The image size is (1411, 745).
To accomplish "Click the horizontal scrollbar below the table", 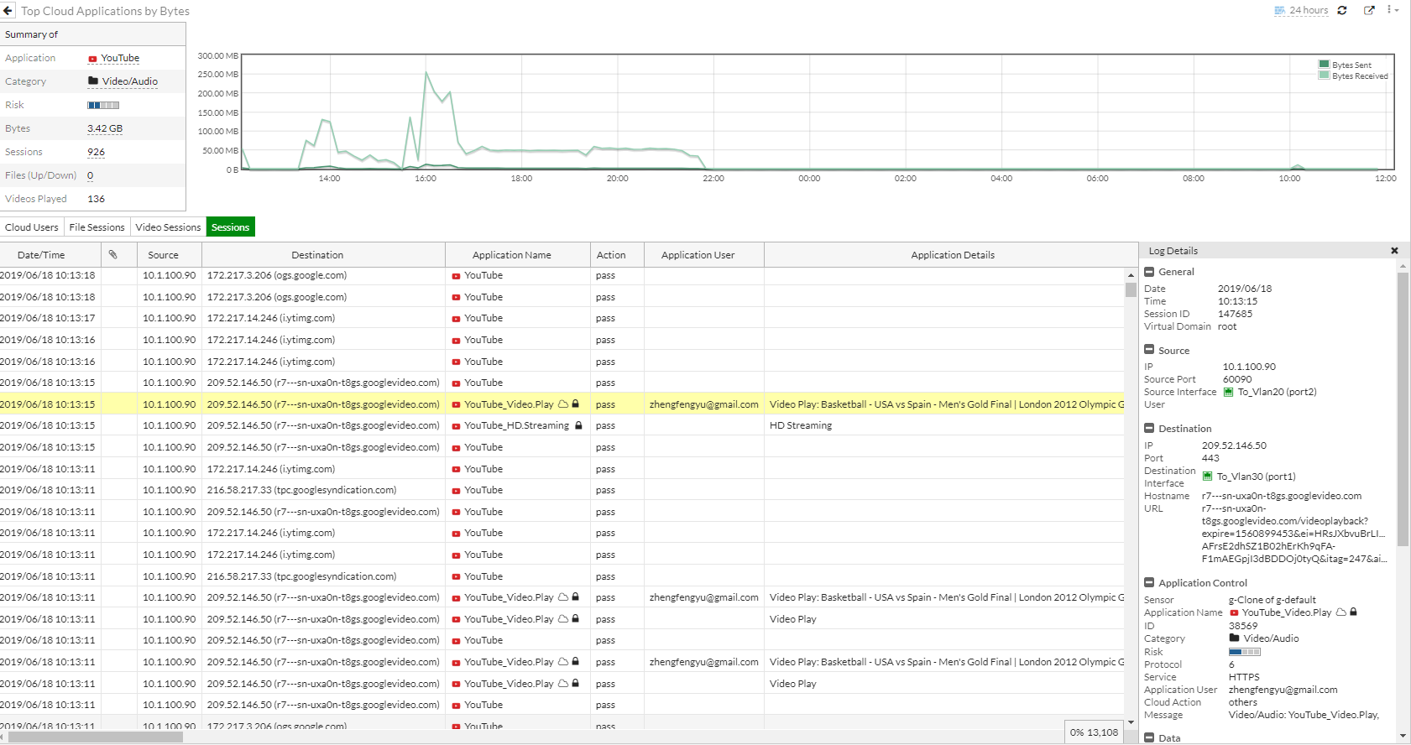I will pyautogui.click(x=95, y=737).
